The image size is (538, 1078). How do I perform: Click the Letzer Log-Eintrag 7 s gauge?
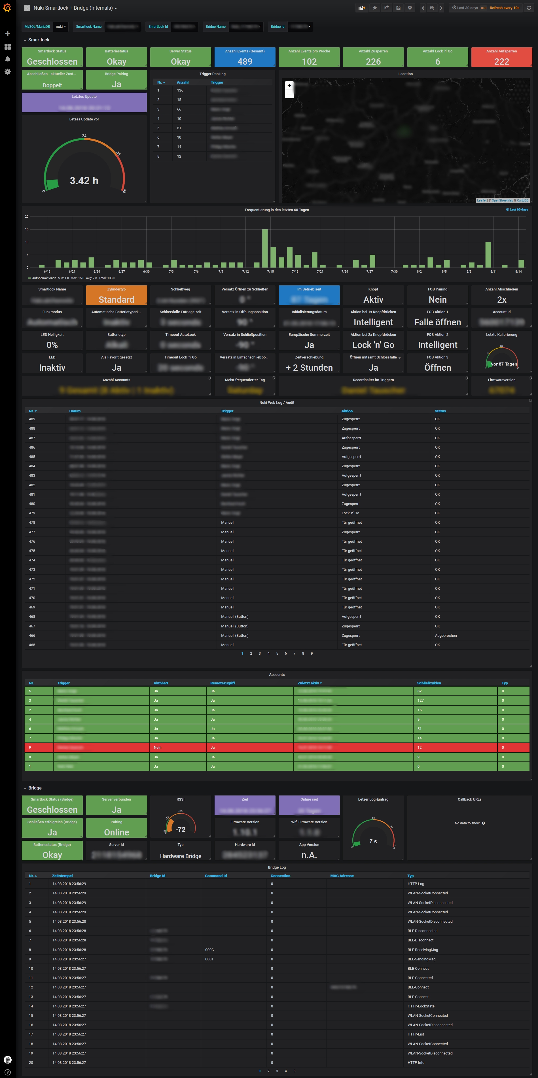point(374,833)
